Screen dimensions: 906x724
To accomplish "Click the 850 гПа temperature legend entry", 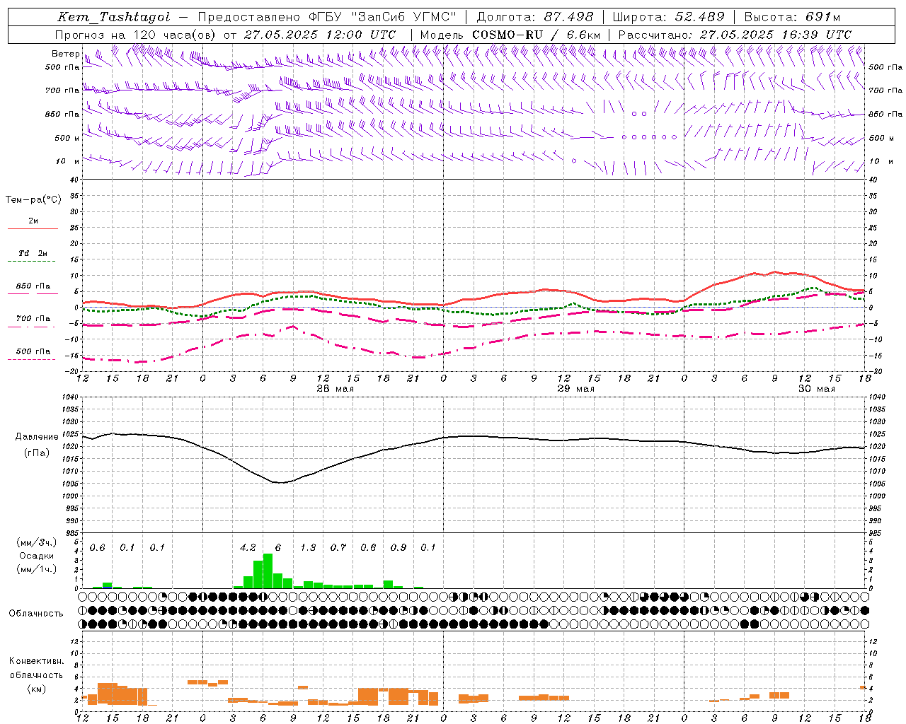I will coord(33,286).
